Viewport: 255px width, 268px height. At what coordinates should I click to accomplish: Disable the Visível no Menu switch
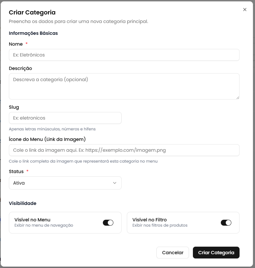[108, 223]
